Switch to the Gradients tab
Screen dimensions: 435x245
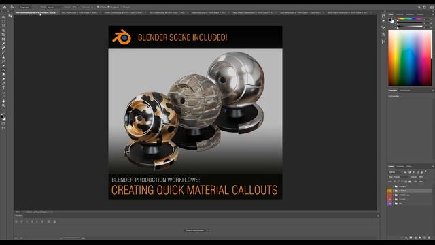coord(410,14)
